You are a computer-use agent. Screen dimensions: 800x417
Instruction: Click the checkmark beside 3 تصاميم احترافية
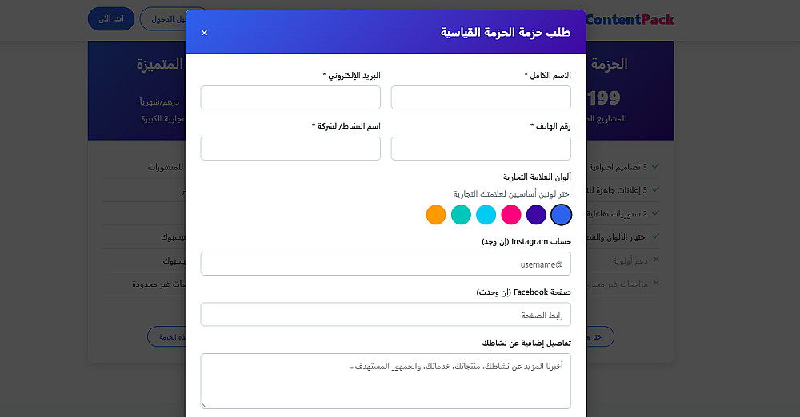tap(656, 167)
